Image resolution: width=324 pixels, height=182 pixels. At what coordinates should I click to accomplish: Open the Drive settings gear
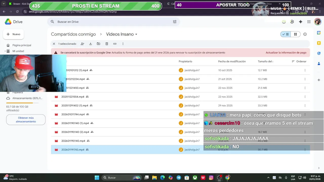pos(292,22)
